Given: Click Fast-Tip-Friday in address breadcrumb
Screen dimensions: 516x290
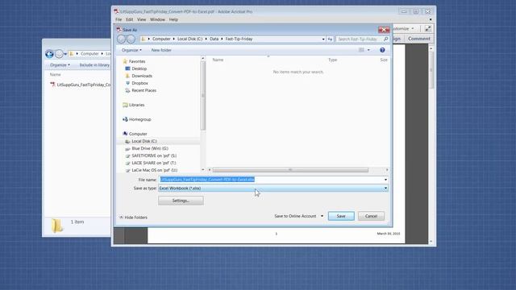Looking at the screenshot, I should pyautogui.click(x=239, y=39).
